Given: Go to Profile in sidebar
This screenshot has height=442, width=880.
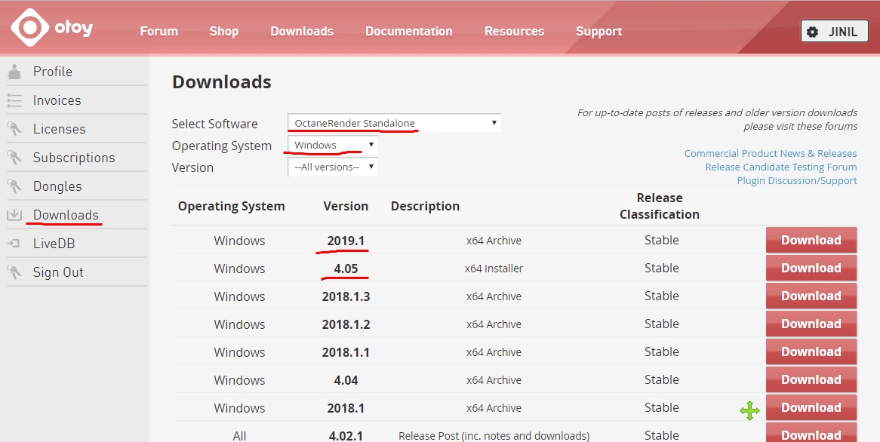Looking at the screenshot, I should [53, 72].
